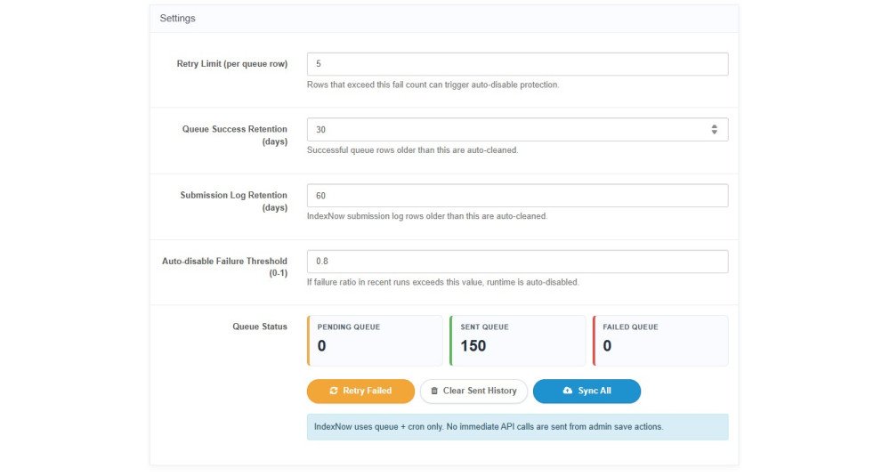This screenshot has height=476, width=890.
Task: Click the refresh icon in Retry Failed
Action: pos(334,391)
